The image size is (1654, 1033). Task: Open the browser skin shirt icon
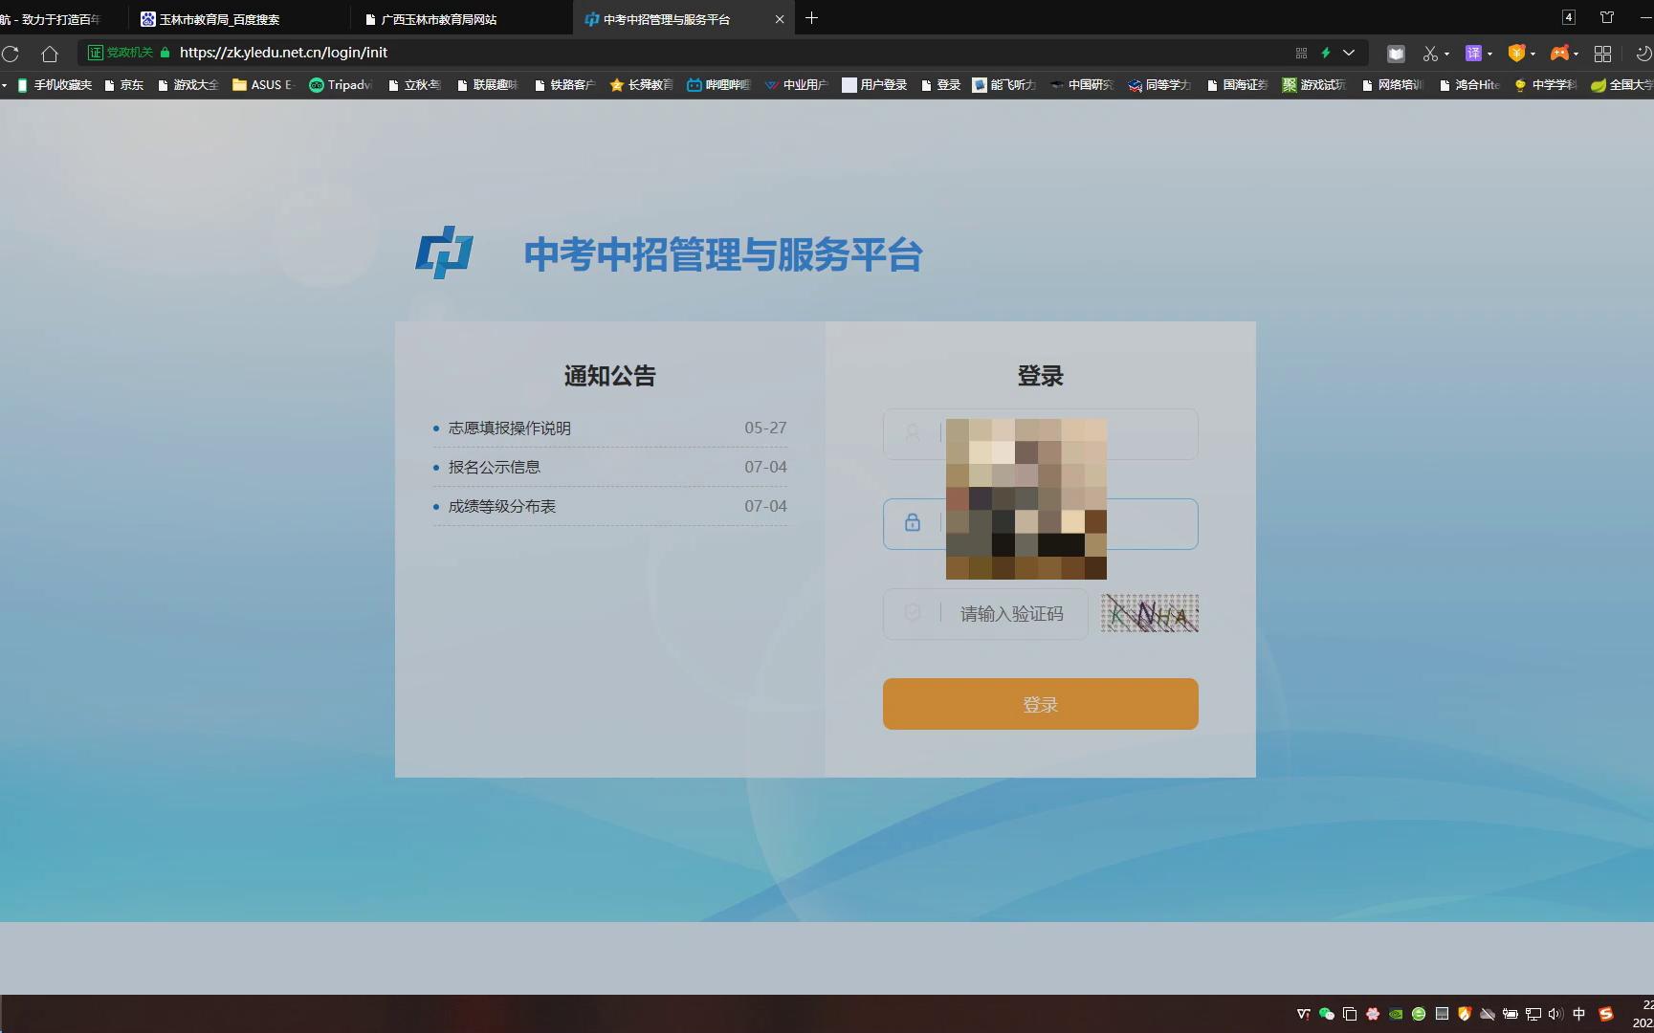(1607, 17)
